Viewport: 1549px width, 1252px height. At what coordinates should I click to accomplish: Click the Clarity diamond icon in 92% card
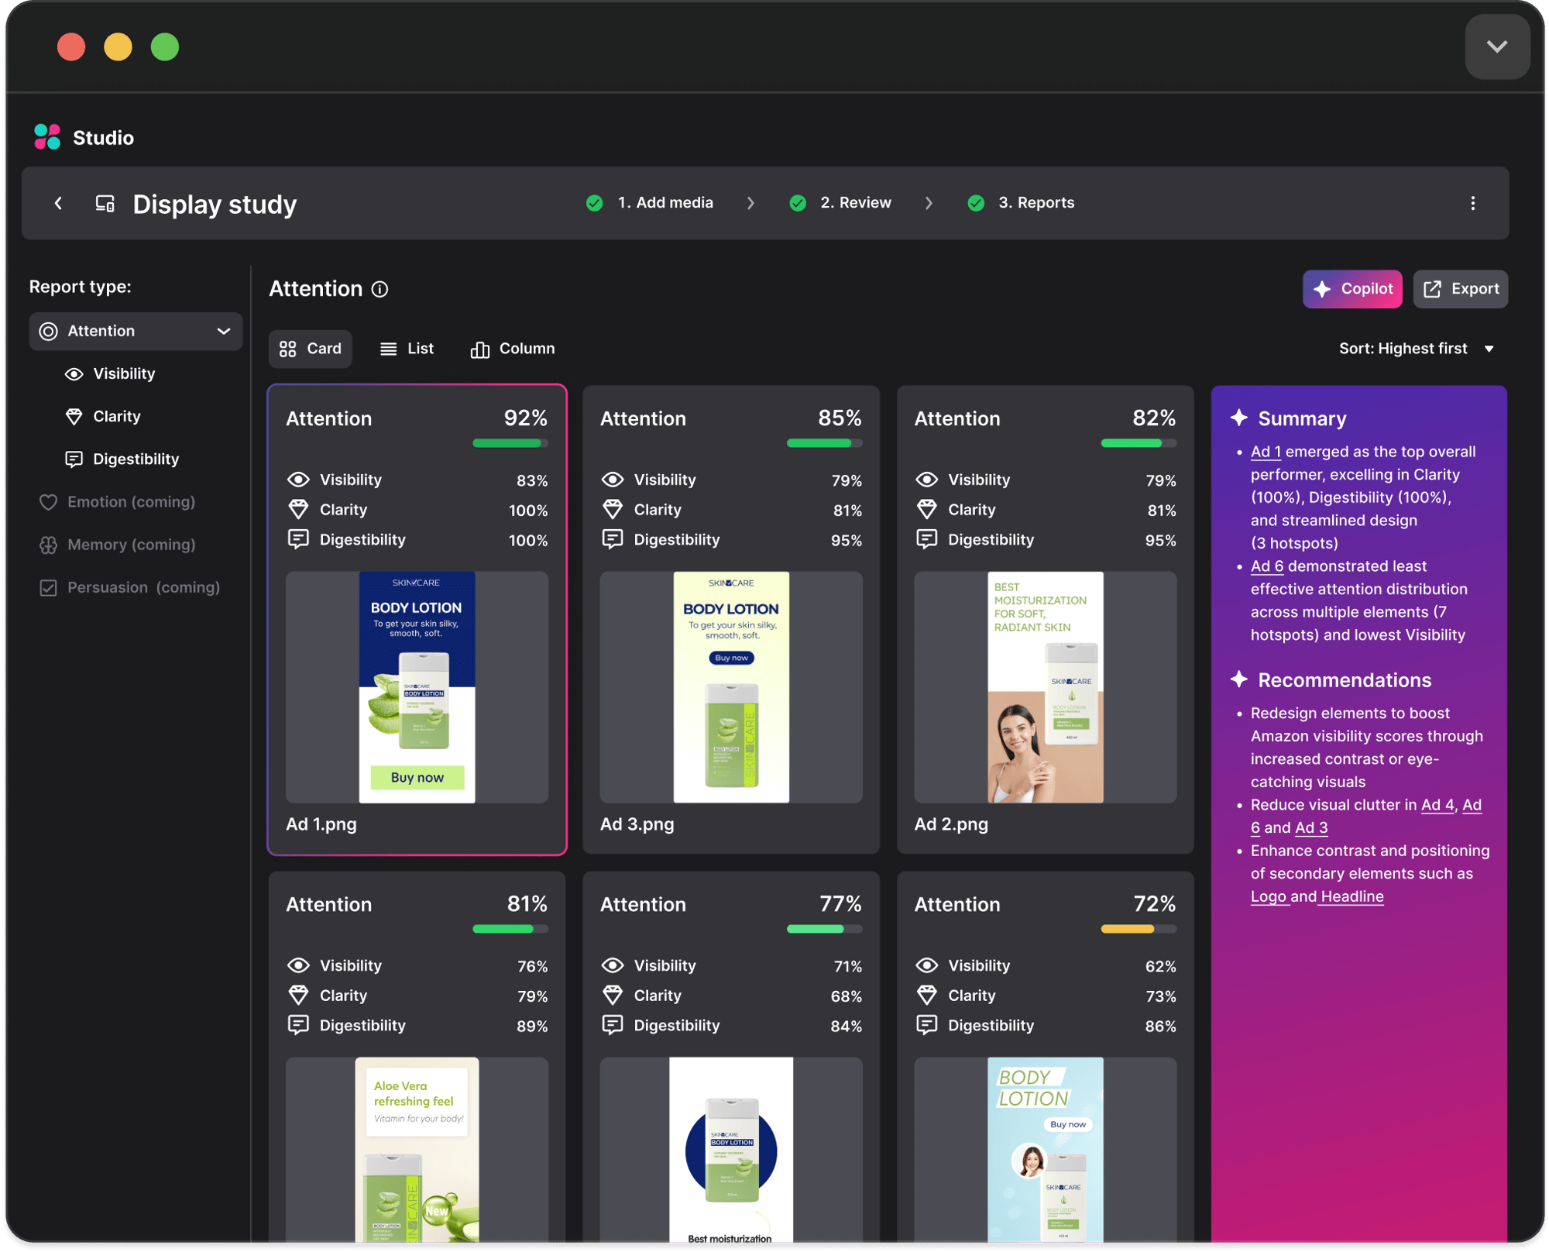point(298,510)
